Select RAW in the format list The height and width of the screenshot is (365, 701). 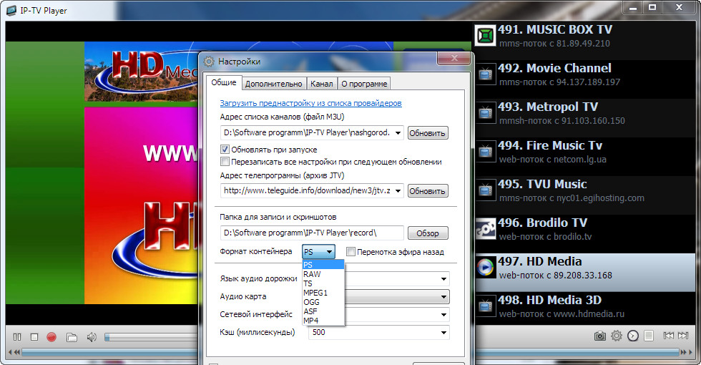[x=323, y=274]
